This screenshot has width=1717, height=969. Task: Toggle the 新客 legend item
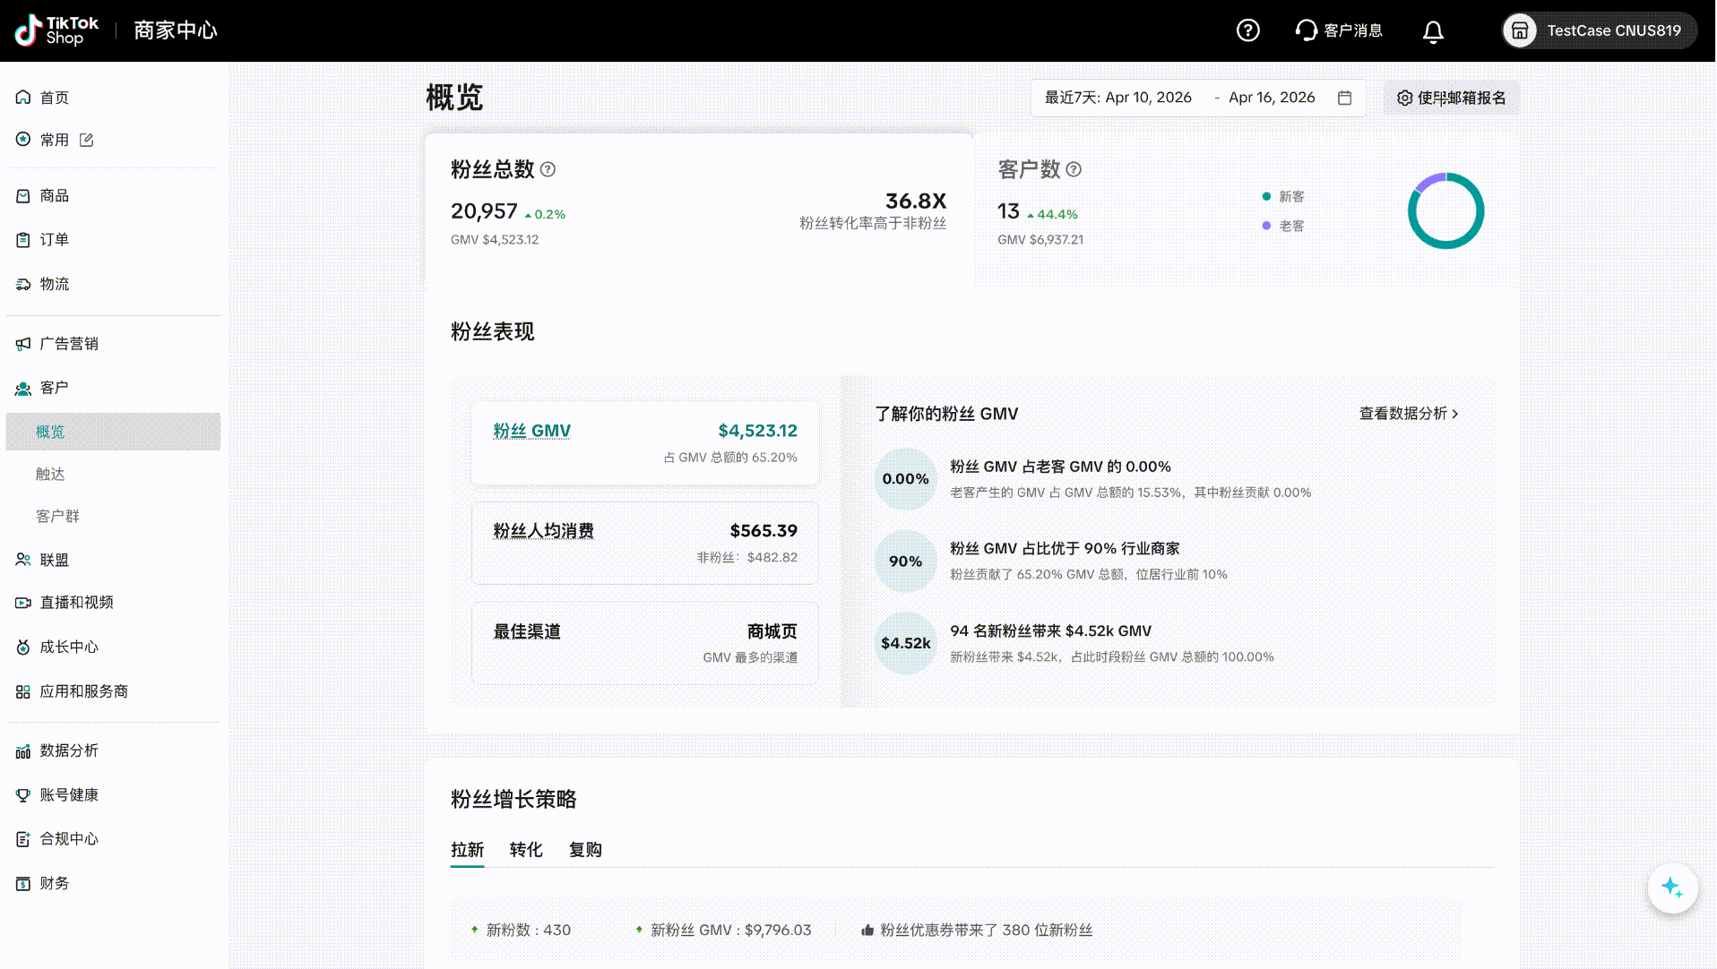[1282, 196]
